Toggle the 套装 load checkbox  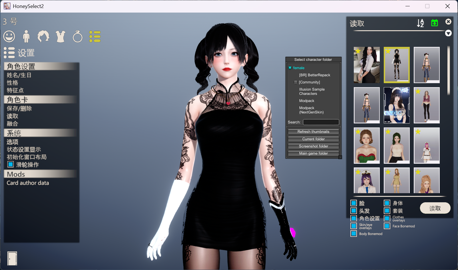pos(387,211)
